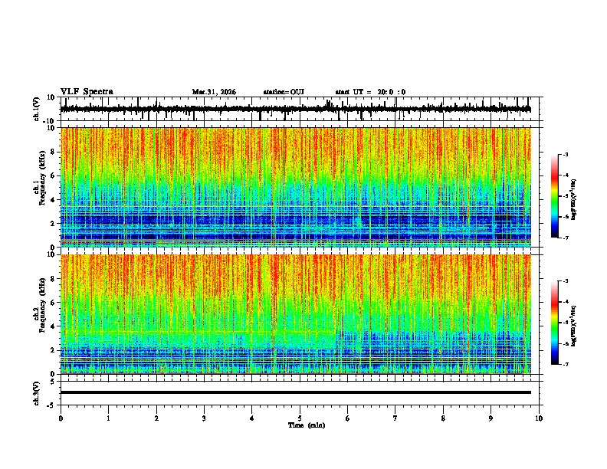Screen dimensions: 607x469
Task: Click ch.2 frequency axis tick "4"
Action: click(x=54, y=326)
